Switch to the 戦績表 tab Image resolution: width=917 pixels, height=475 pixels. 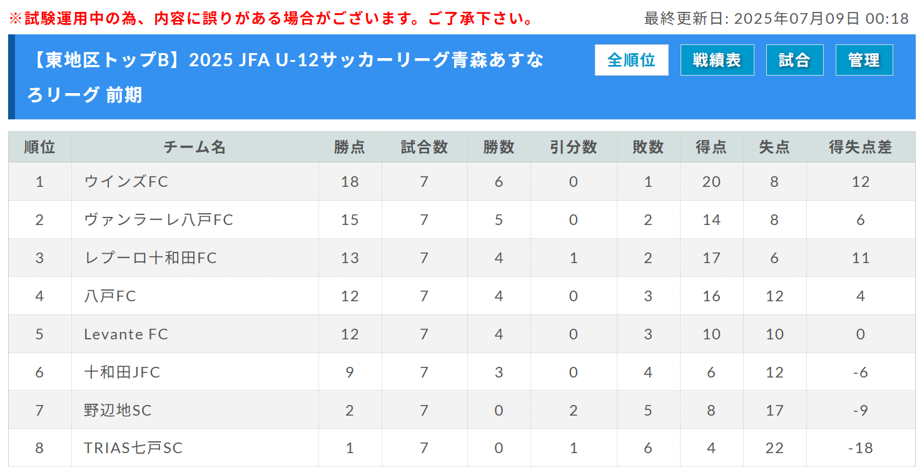717,60
